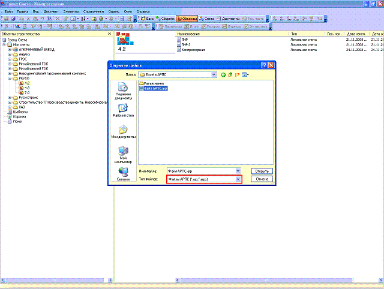Select Файл АРПС.arp in file list
The image size is (384, 289).
coord(153,88)
